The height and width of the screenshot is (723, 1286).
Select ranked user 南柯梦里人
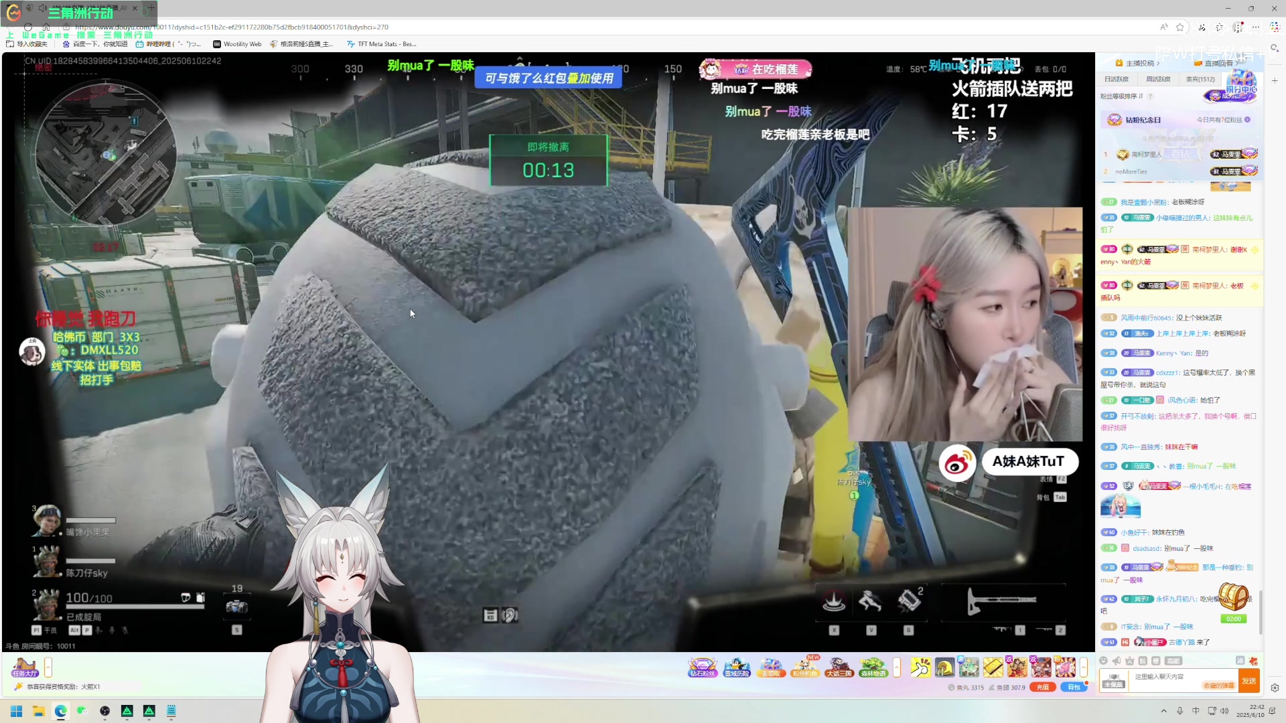pyautogui.click(x=1147, y=155)
